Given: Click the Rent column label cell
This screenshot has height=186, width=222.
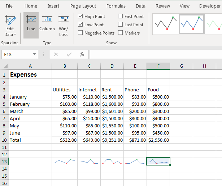Looking at the screenshot, I should [112, 90].
